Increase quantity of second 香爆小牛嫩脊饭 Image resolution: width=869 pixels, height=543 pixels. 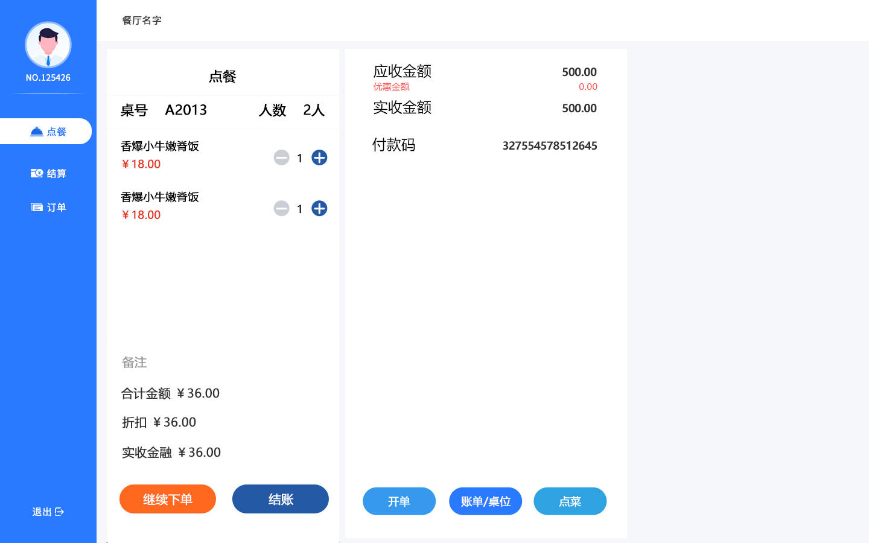pyautogui.click(x=319, y=209)
